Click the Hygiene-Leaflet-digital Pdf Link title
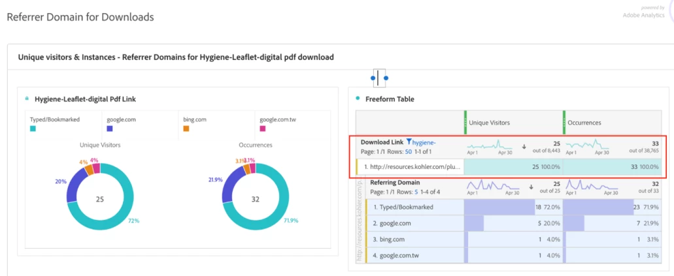The image size is (674, 276). pos(85,99)
